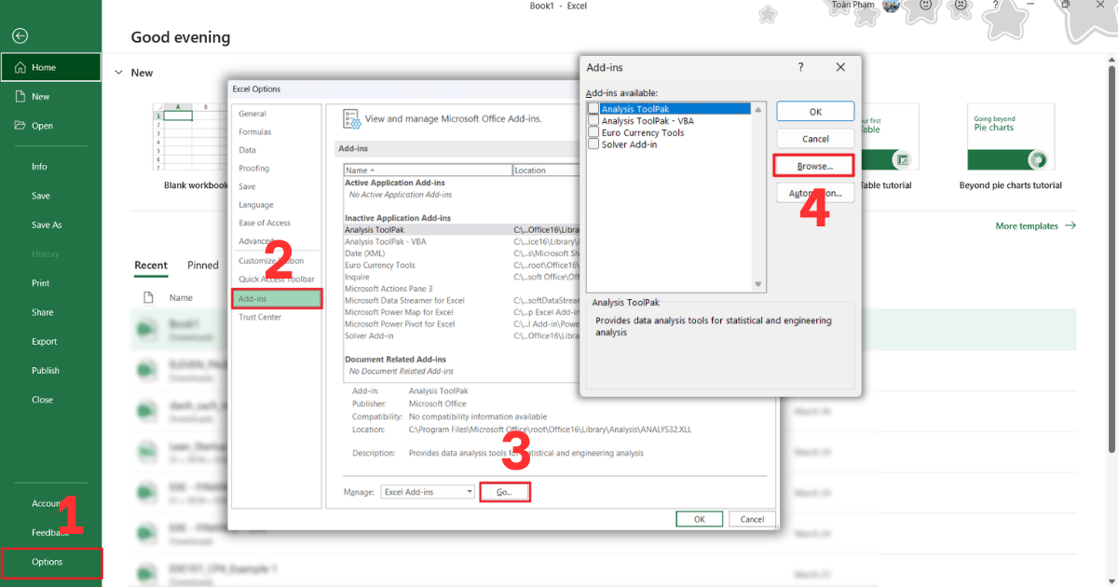Select Add-ins category in Excel Options
The height and width of the screenshot is (587, 1118).
(x=277, y=299)
